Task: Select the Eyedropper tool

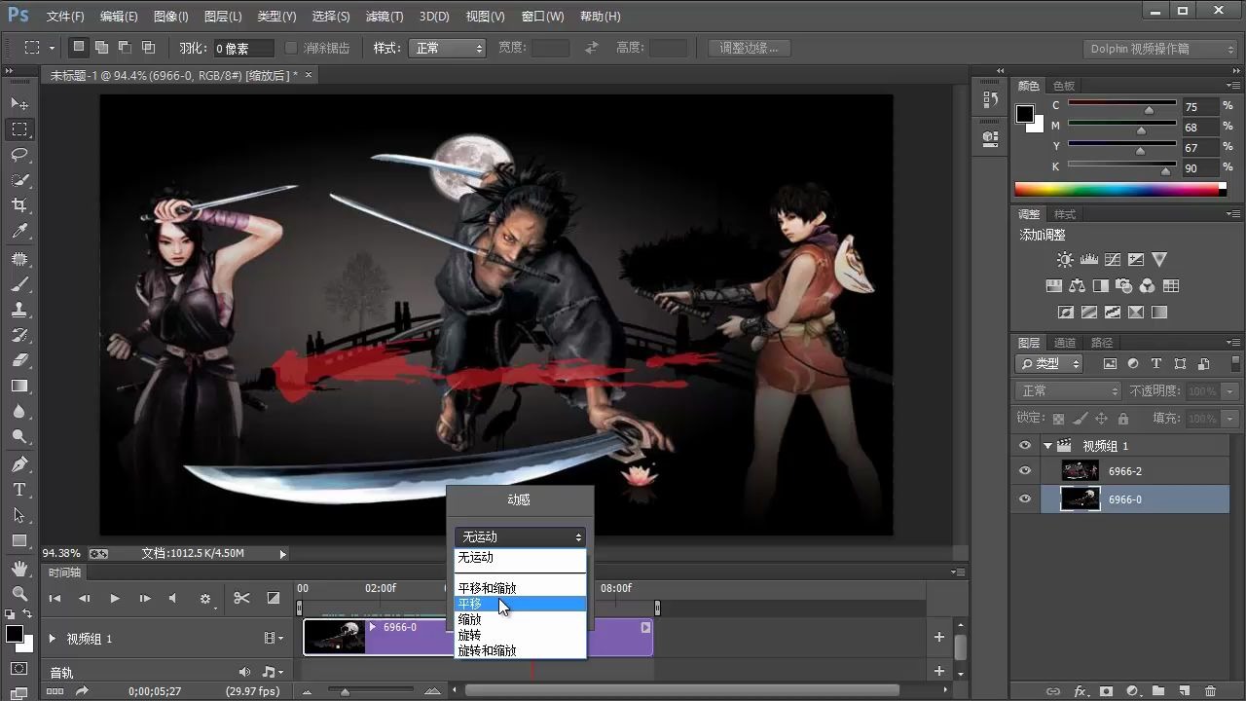Action: point(19,232)
